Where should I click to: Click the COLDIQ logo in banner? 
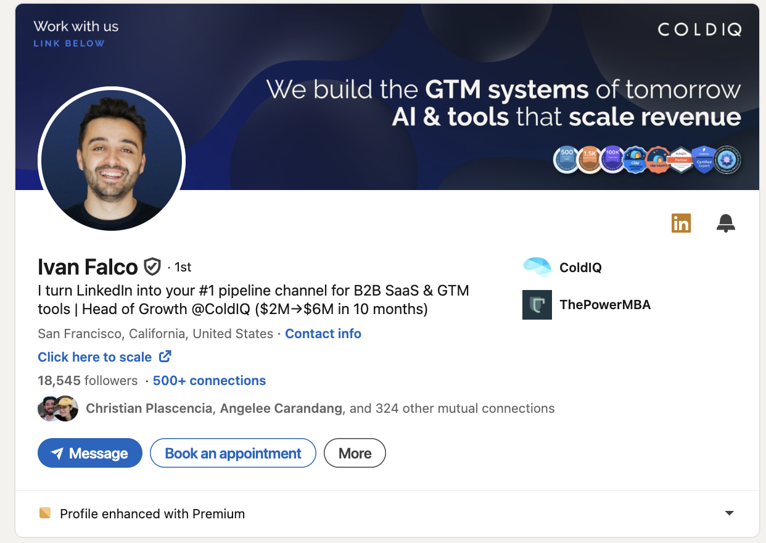pos(699,29)
